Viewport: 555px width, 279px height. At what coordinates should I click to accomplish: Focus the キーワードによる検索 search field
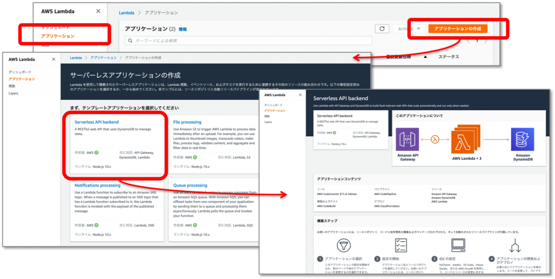click(248, 41)
